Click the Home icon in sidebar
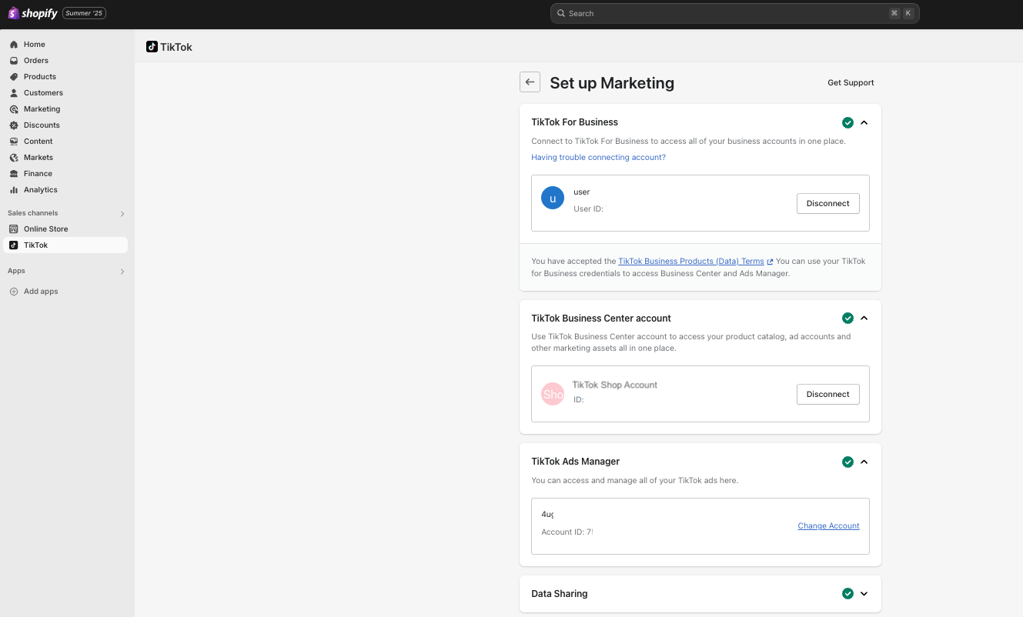 (x=14, y=45)
